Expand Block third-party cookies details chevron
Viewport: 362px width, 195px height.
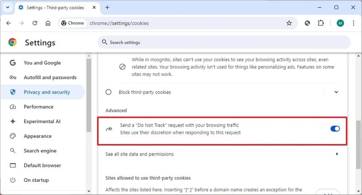point(336,92)
